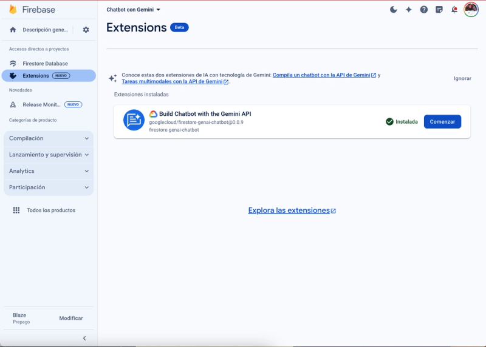The width and height of the screenshot is (486, 347).
Task: Click the Novedades section label
Action: 21,90
